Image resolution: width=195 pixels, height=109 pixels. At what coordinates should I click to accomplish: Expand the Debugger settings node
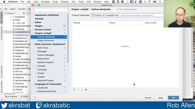(36, 51)
